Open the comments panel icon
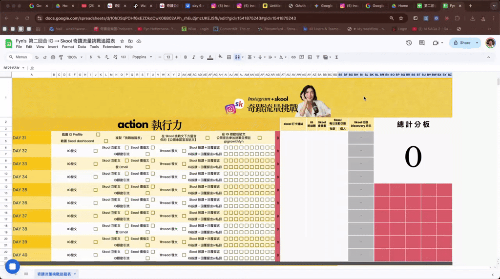This screenshot has width=500, height=279. 421,42
